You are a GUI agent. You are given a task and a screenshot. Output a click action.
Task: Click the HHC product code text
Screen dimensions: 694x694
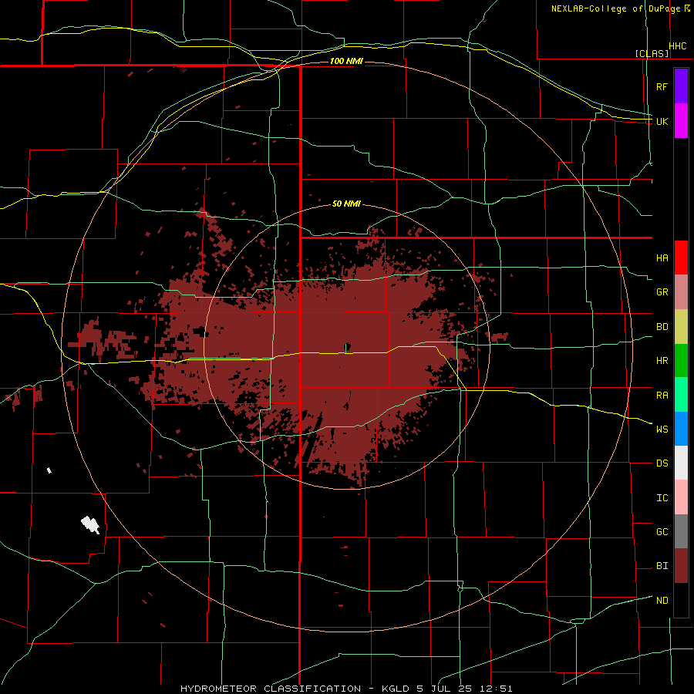click(677, 46)
